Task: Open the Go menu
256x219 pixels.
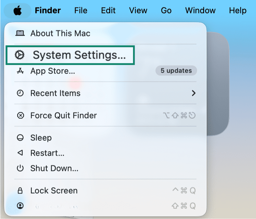Action: coord(166,11)
